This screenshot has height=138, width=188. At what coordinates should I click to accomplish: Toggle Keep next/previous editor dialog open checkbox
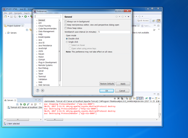65,25
